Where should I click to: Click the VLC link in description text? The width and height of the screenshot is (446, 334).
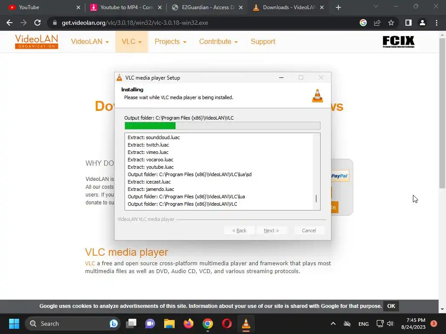tap(90, 263)
